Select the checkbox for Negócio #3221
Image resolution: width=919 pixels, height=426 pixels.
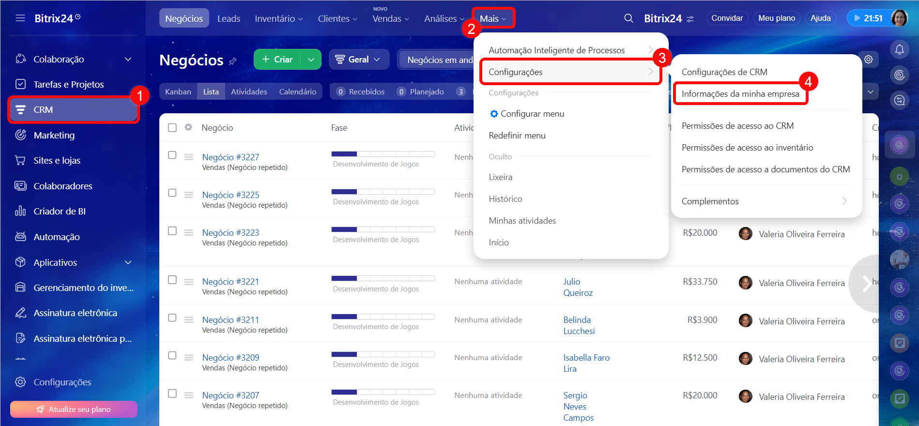coord(172,280)
